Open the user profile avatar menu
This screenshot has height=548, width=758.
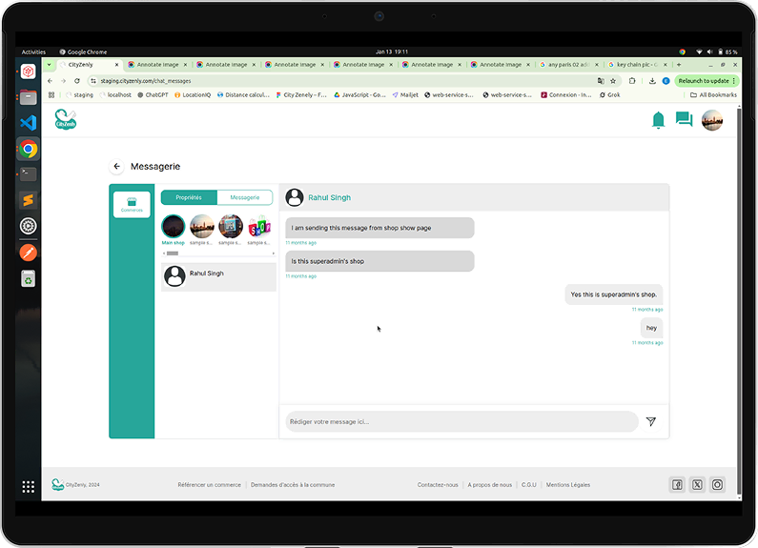pos(712,120)
